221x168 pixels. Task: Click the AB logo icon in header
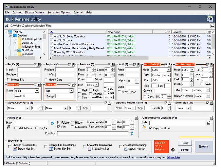[210, 19]
